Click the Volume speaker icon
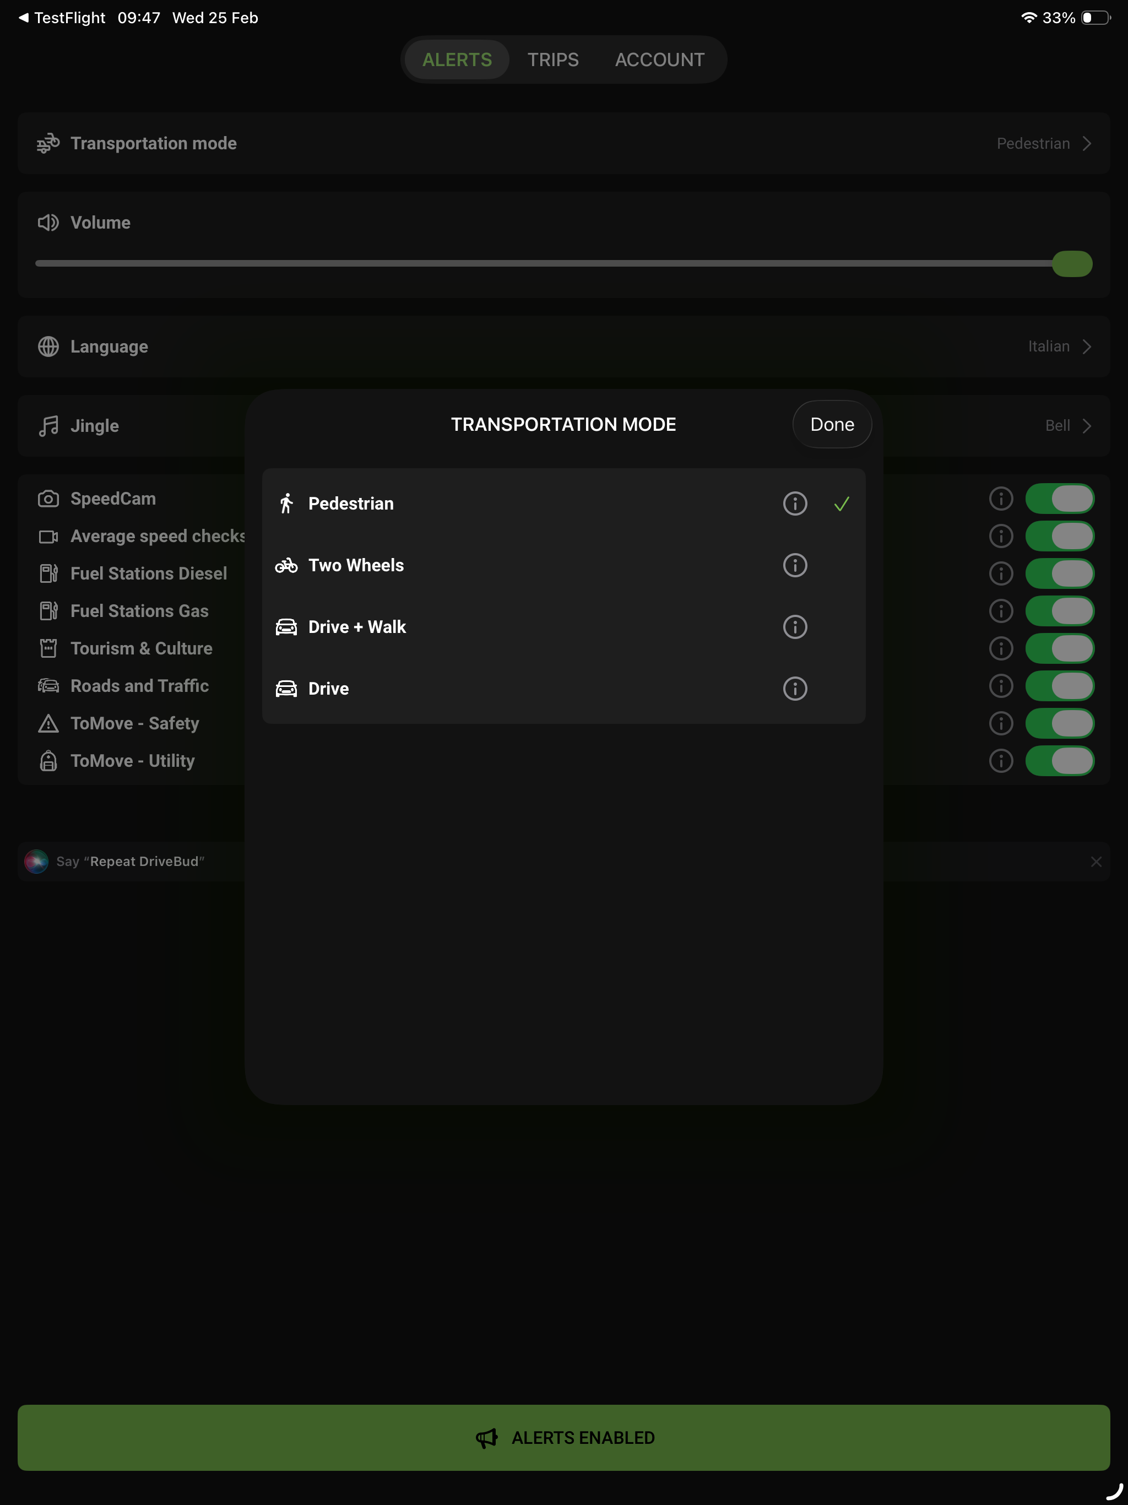Screen dimensions: 1128x1505 [48, 223]
